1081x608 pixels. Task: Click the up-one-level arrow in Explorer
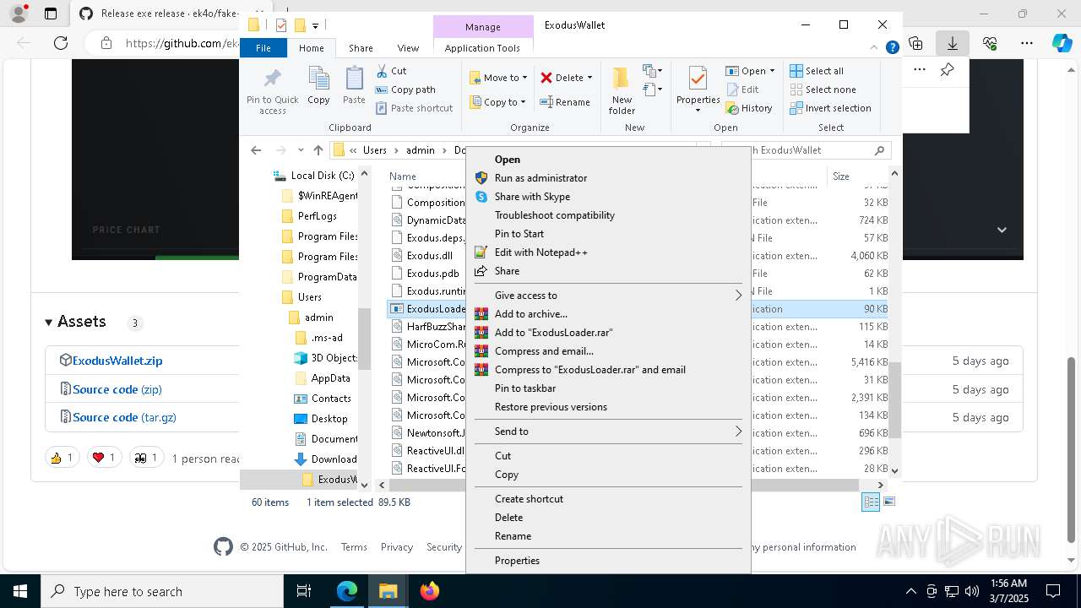[x=318, y=150]
